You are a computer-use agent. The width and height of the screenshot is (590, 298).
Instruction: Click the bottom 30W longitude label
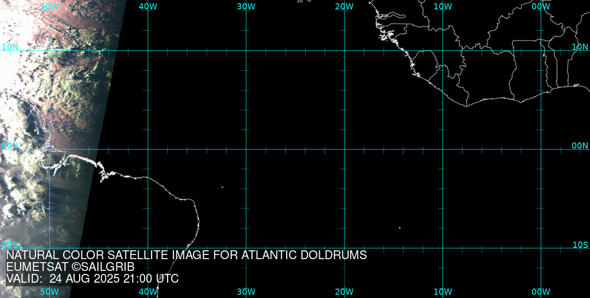(246, 292)
